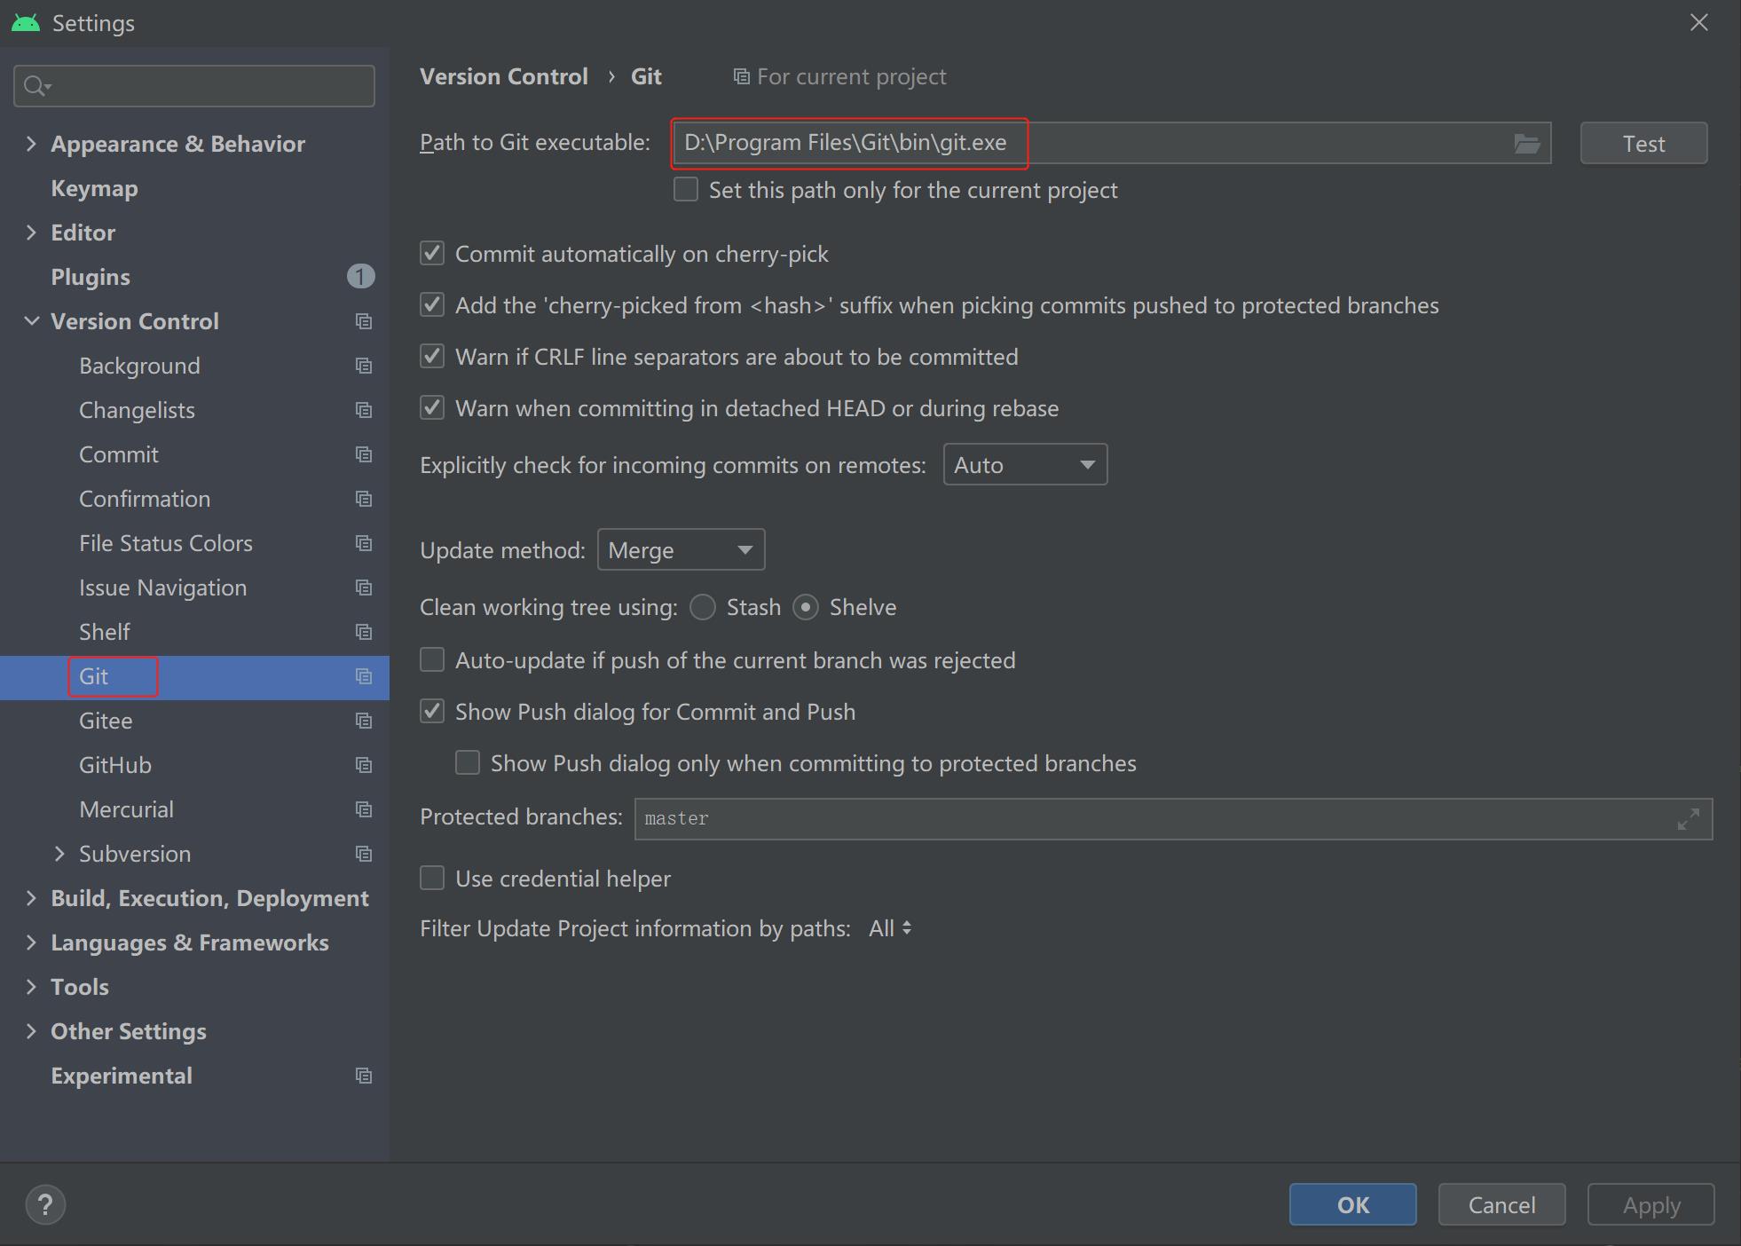Click the folder browse icon in Git path field
1741x1246 pixels.
pos(1526,143)
